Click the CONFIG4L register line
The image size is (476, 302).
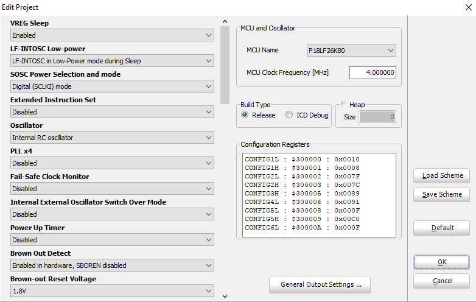point(302,202)
